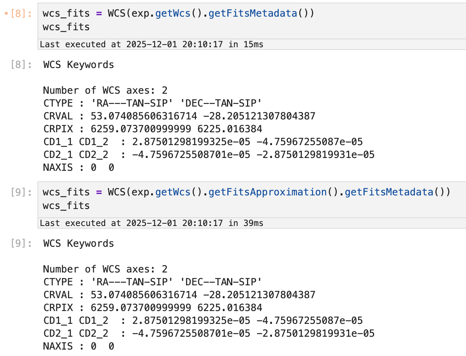466x356 pixels.
Task: Click CD2_1 CD2_2 line in first output
Action: [208, 155]
